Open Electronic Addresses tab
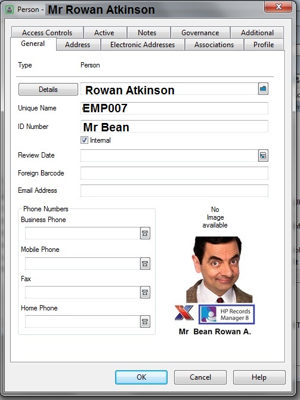The image size is (300, 400). click(x=143, y=45)
